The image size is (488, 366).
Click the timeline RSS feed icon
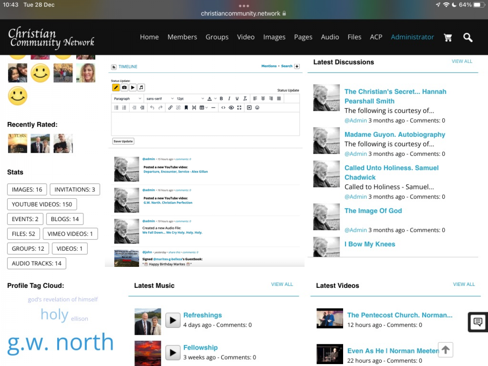[x=114, y=67]
